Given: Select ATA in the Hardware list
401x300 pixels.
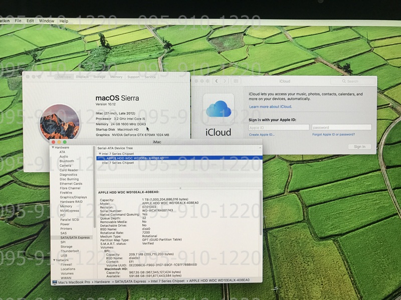Looking at the screenshot, I should [x=62, y=152].
